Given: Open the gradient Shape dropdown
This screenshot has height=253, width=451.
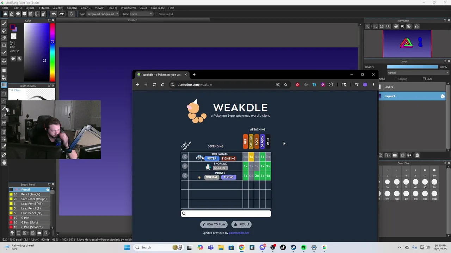Looking at the screenshot, I should [141, 14].
